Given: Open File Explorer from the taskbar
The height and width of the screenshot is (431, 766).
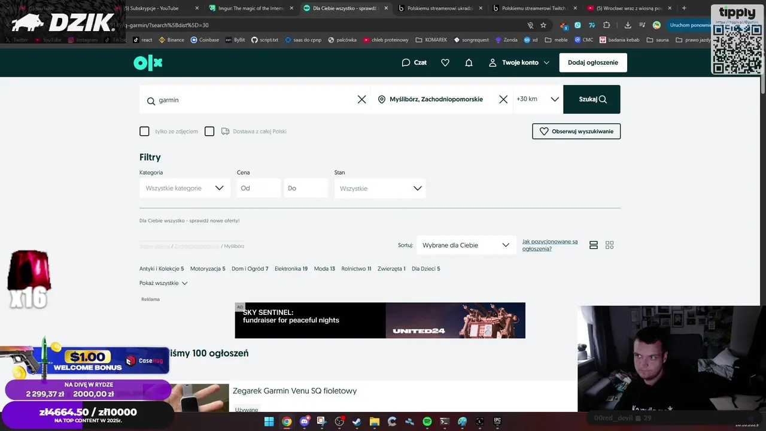Looking at the screenshot, I should 375,421.
